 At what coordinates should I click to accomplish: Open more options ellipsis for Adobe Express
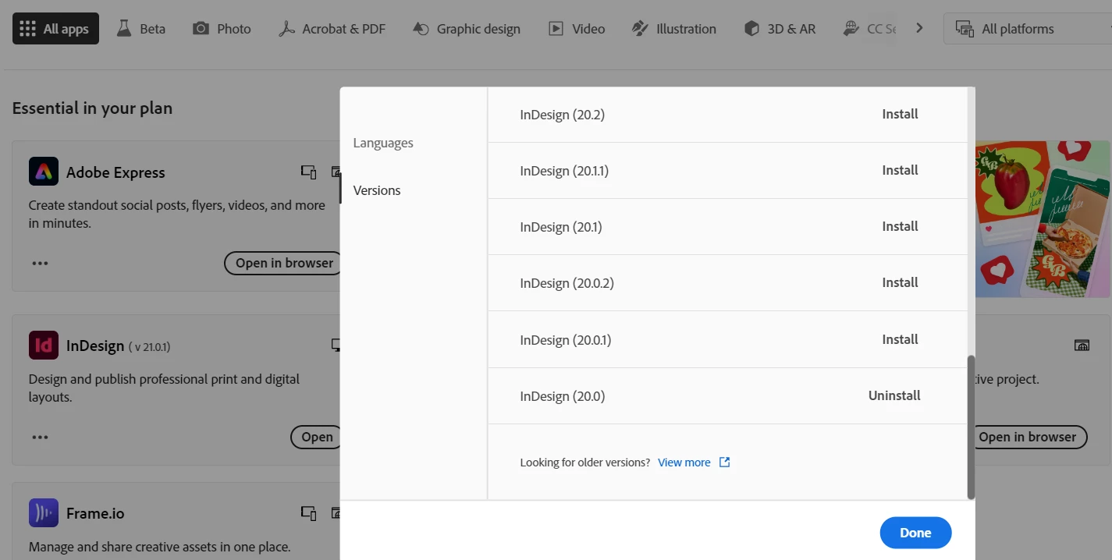[x=41, y=263]
